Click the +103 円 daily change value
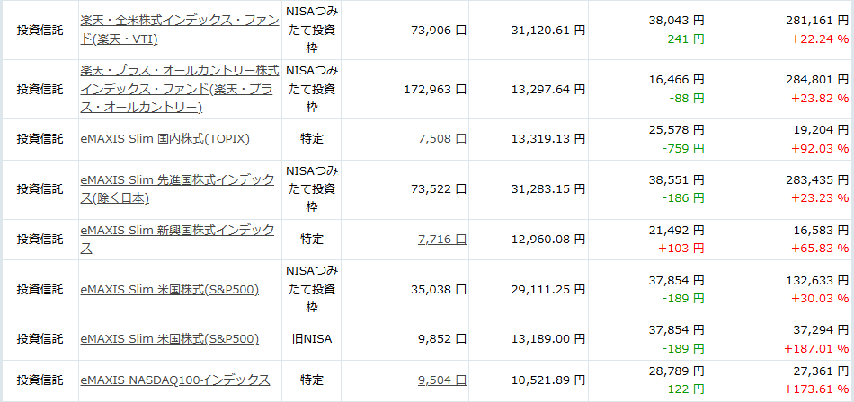Screen dimensions: 854x402 684,248
